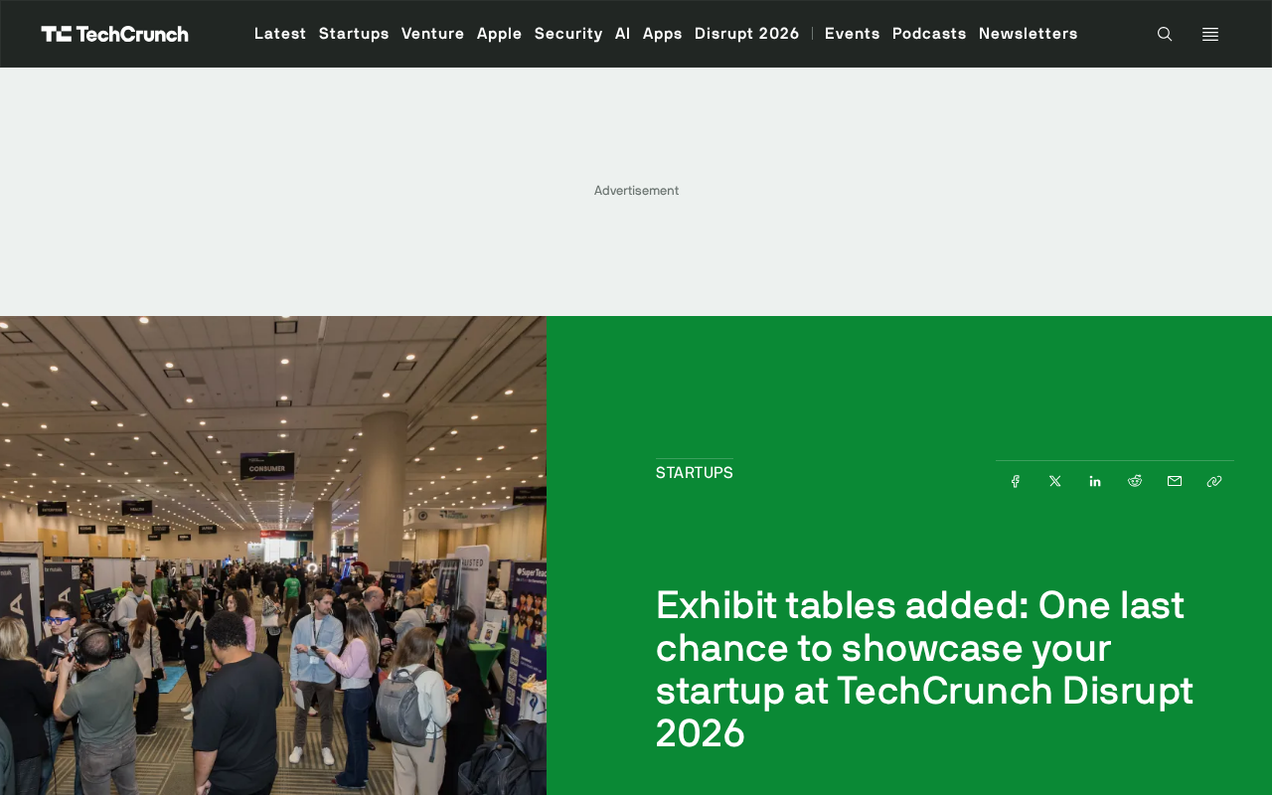This screenshot has width=1272, height=795.
Task: Go to Latest section
Action: (x=280, y=34)
